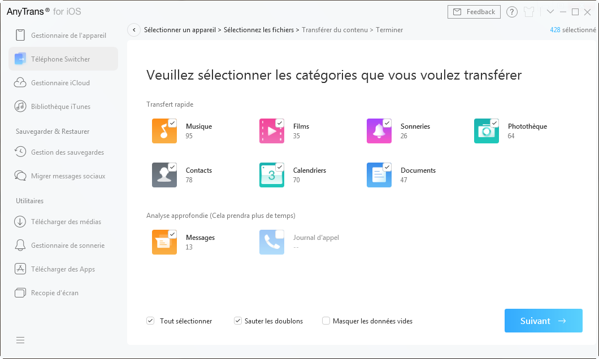Screen dimensions: 599x359
Task: Click the purple Sonneries bell icon
Action: point(379,131)
